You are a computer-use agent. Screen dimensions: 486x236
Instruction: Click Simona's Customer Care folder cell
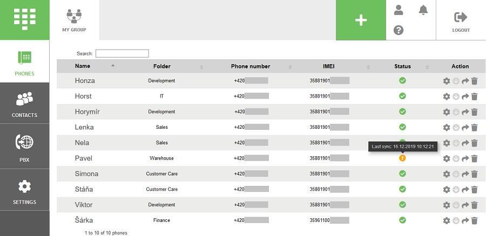point(161,173)
